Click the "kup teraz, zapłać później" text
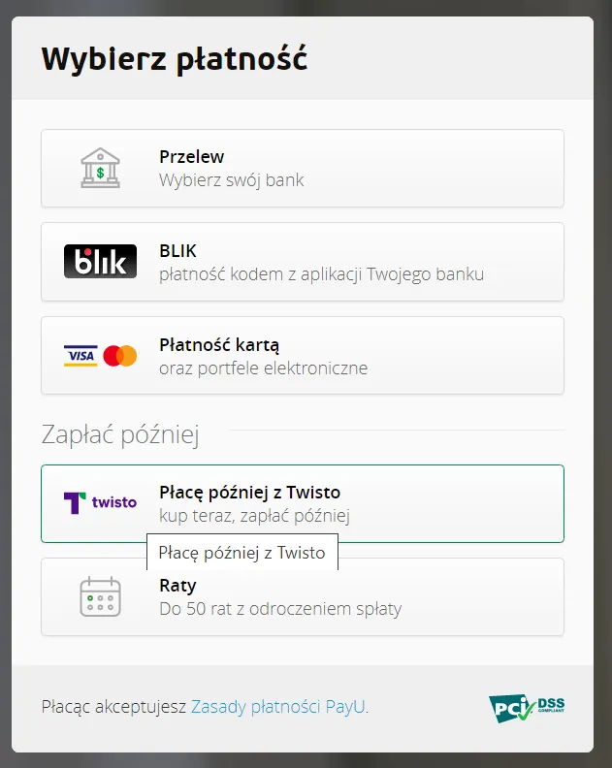 pos(254,515)
